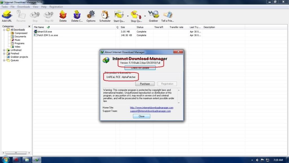289x163 pixels.
Task: Click the Add URL toolbar icon
Action: coord(7,16)
